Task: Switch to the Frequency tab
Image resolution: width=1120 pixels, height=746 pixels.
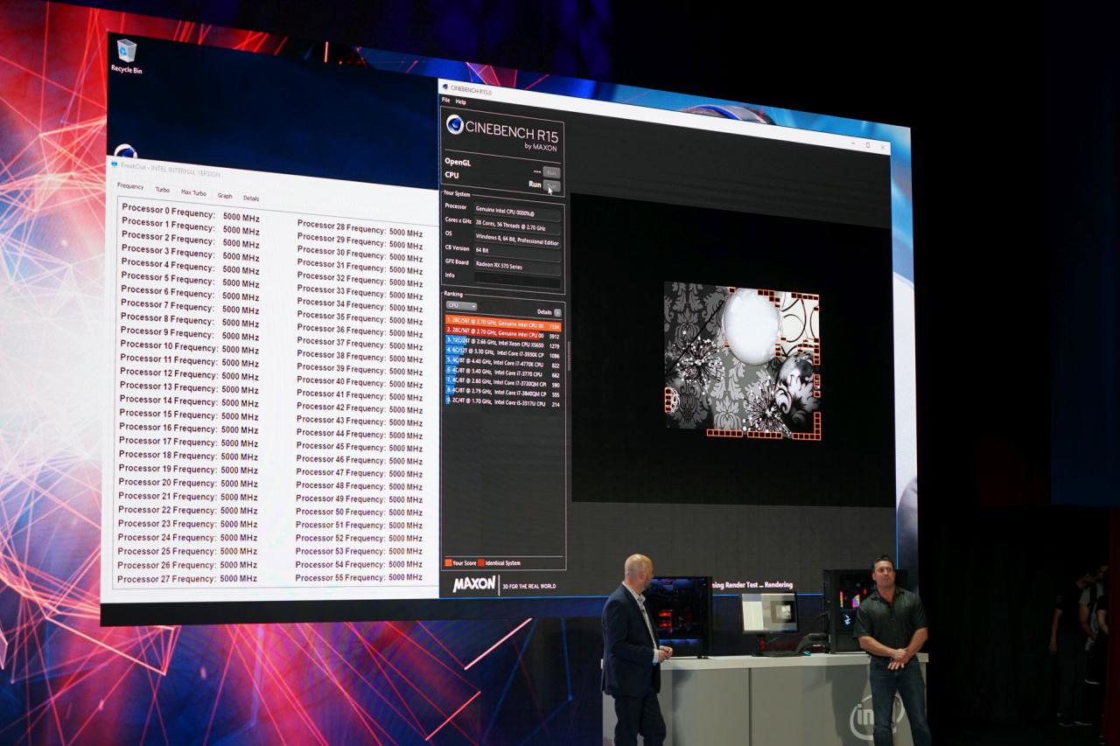Action: pyautogui.click(x=129, y=186)
